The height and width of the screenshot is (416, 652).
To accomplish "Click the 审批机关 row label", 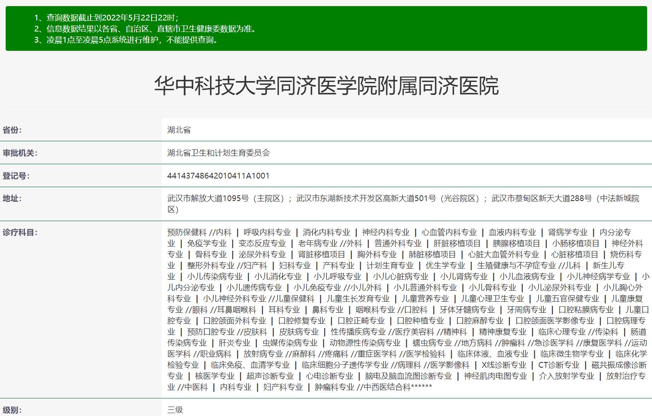I will tap(20, 153).
